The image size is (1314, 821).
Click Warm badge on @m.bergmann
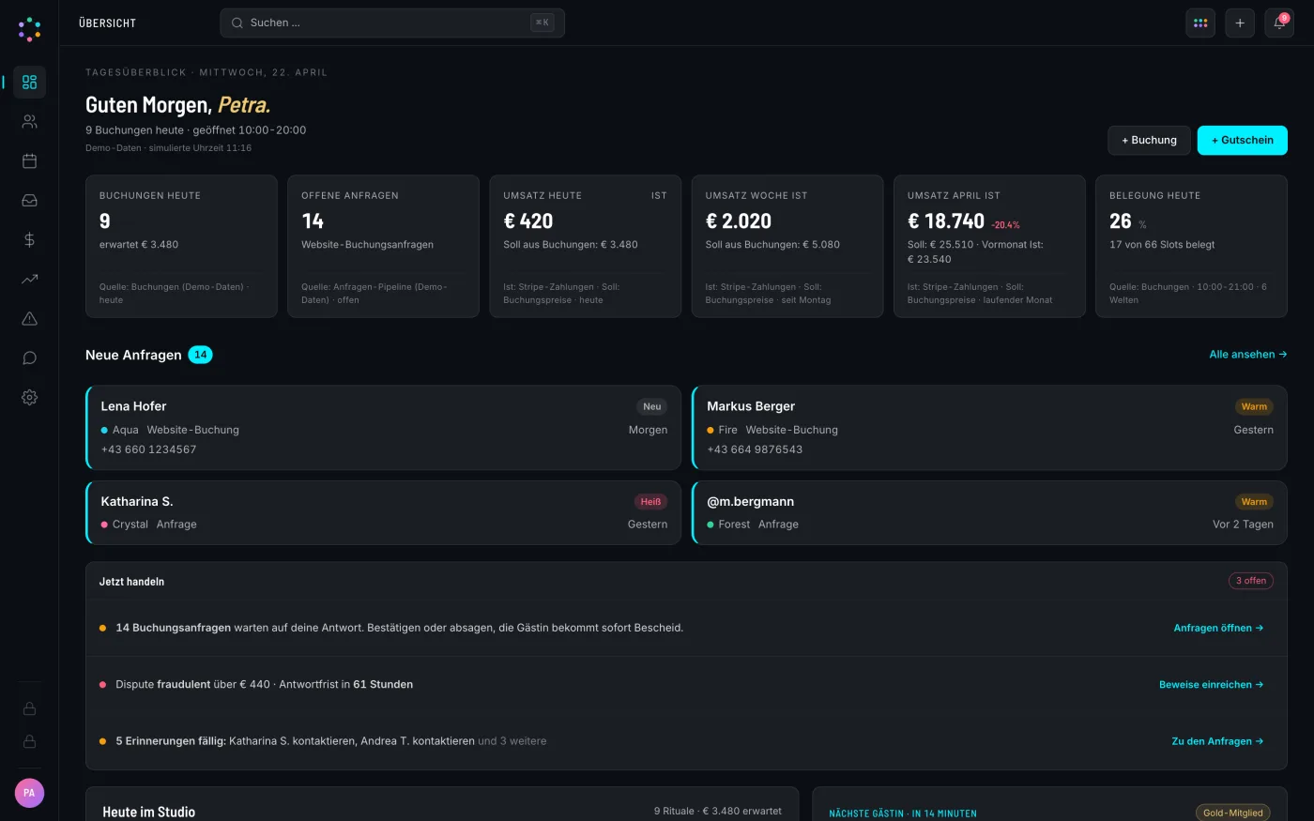tap(1254, 502)
